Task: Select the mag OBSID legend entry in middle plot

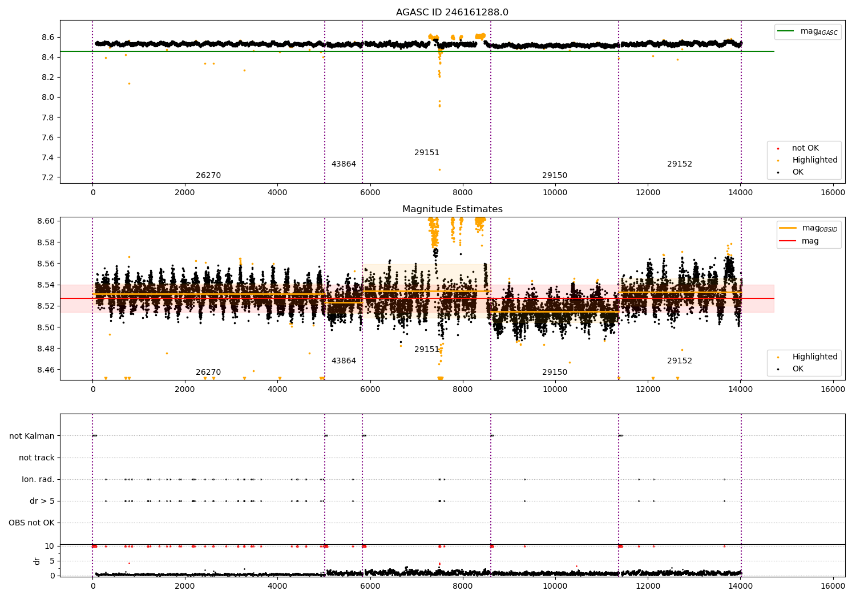Action: (809, 228)
